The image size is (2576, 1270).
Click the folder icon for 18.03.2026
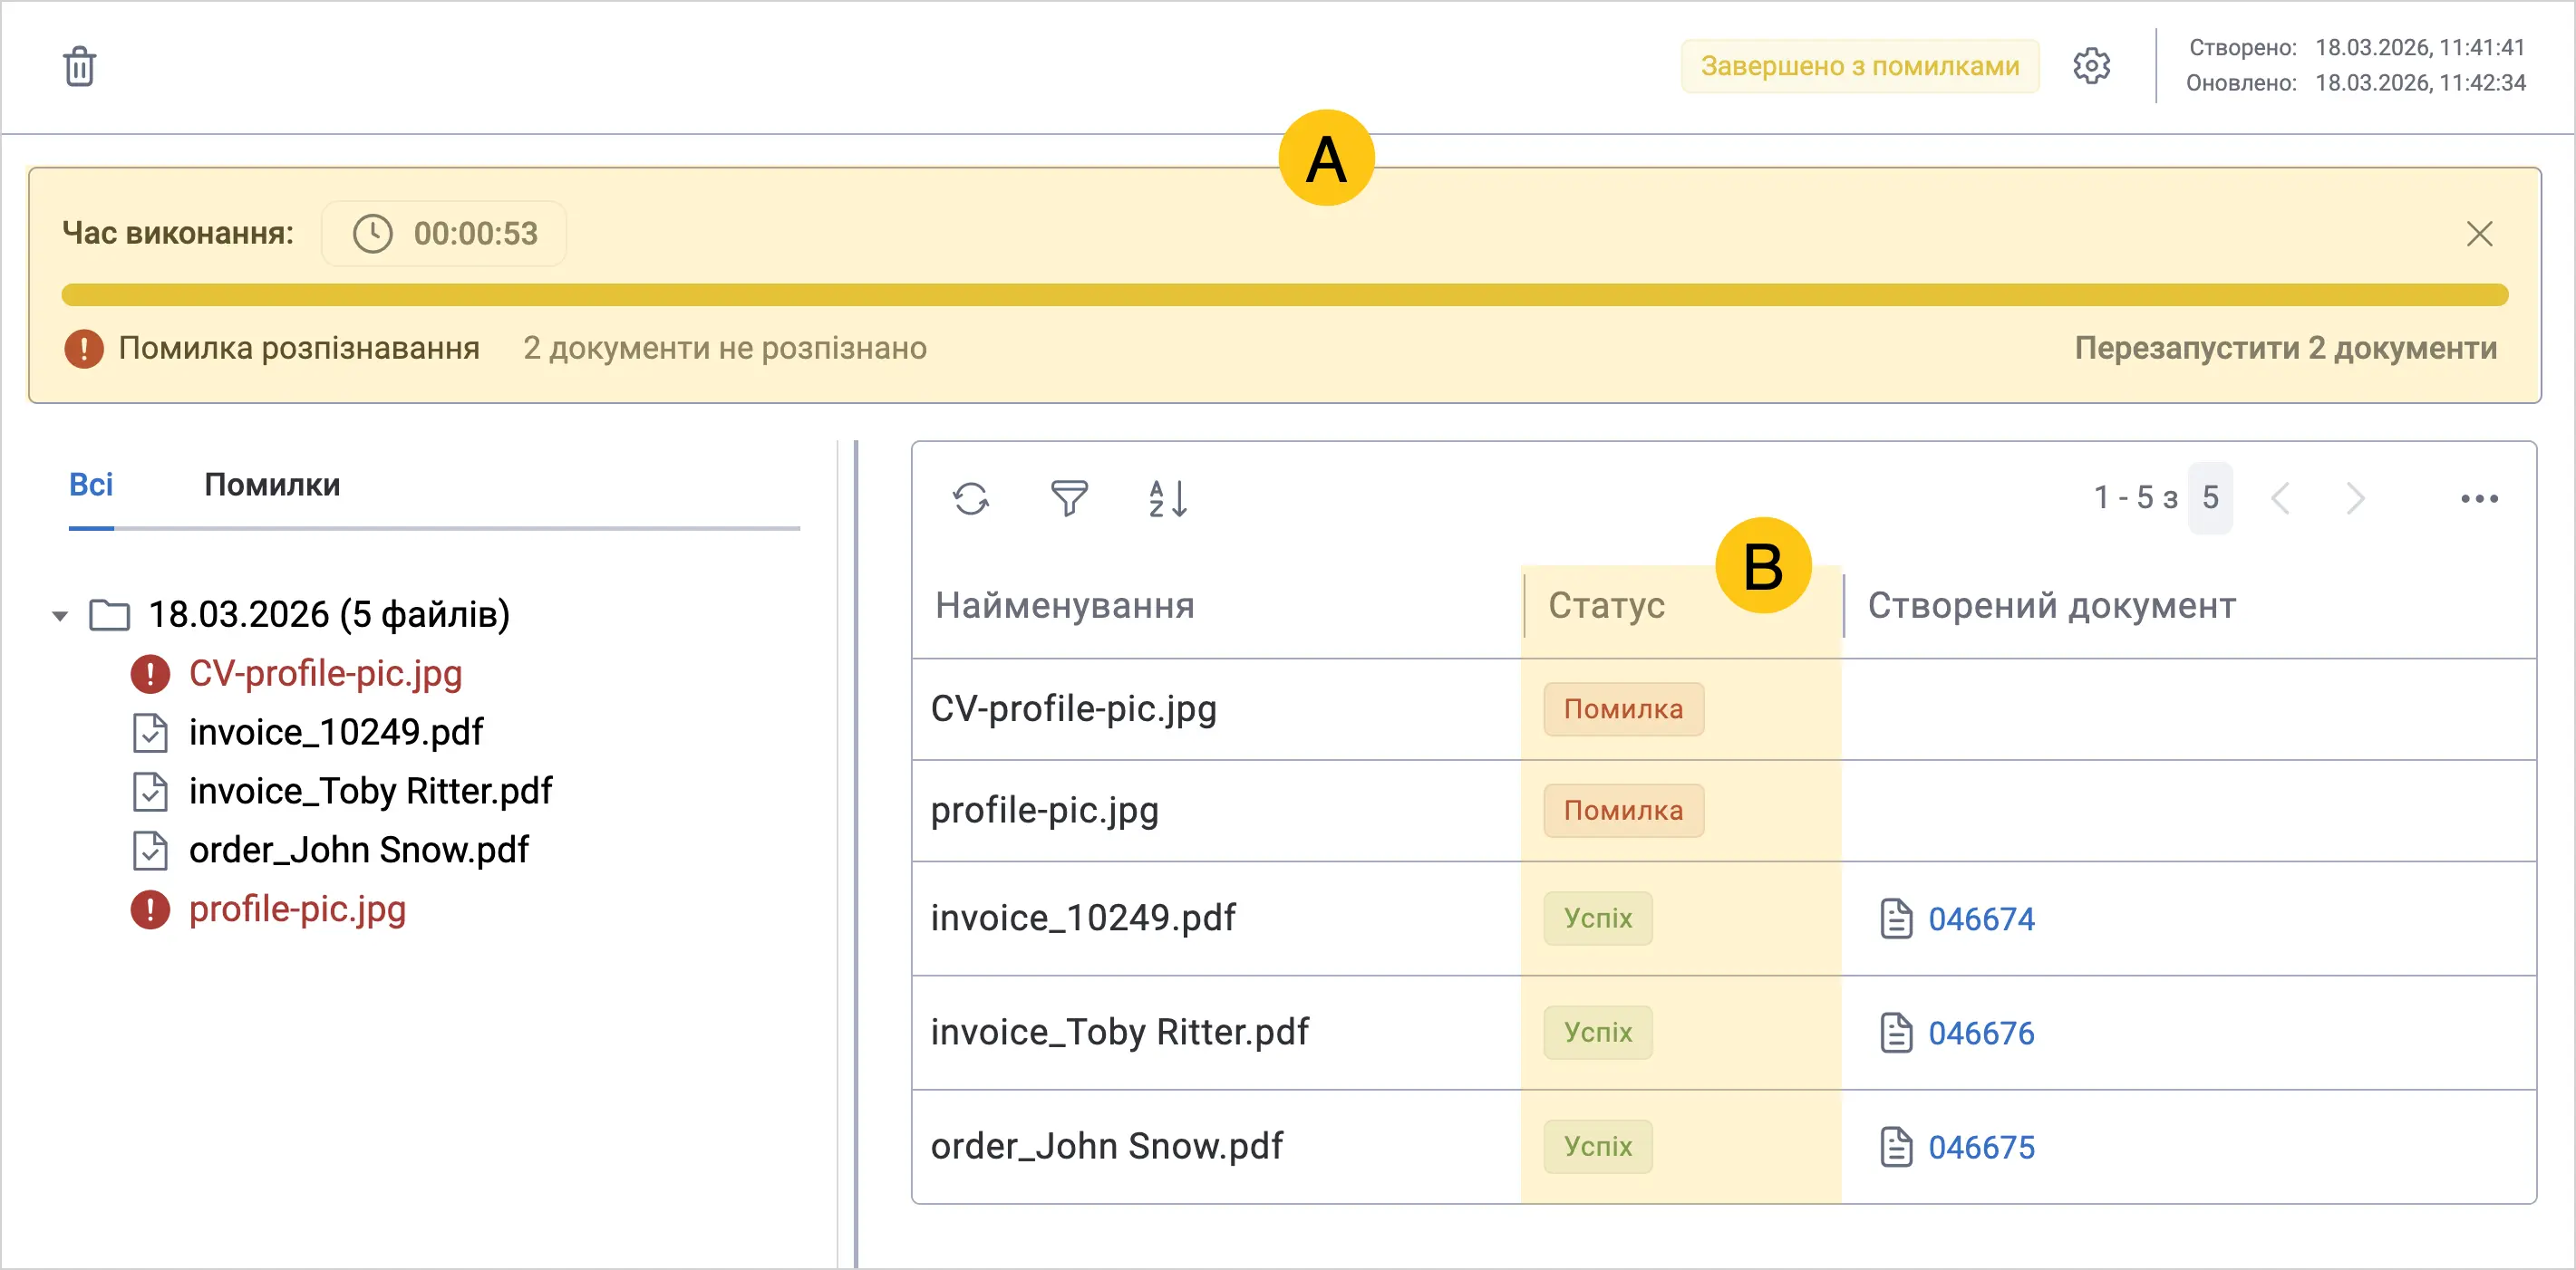[109, 614]
